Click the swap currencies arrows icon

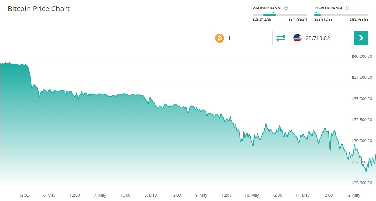point(281,38)
